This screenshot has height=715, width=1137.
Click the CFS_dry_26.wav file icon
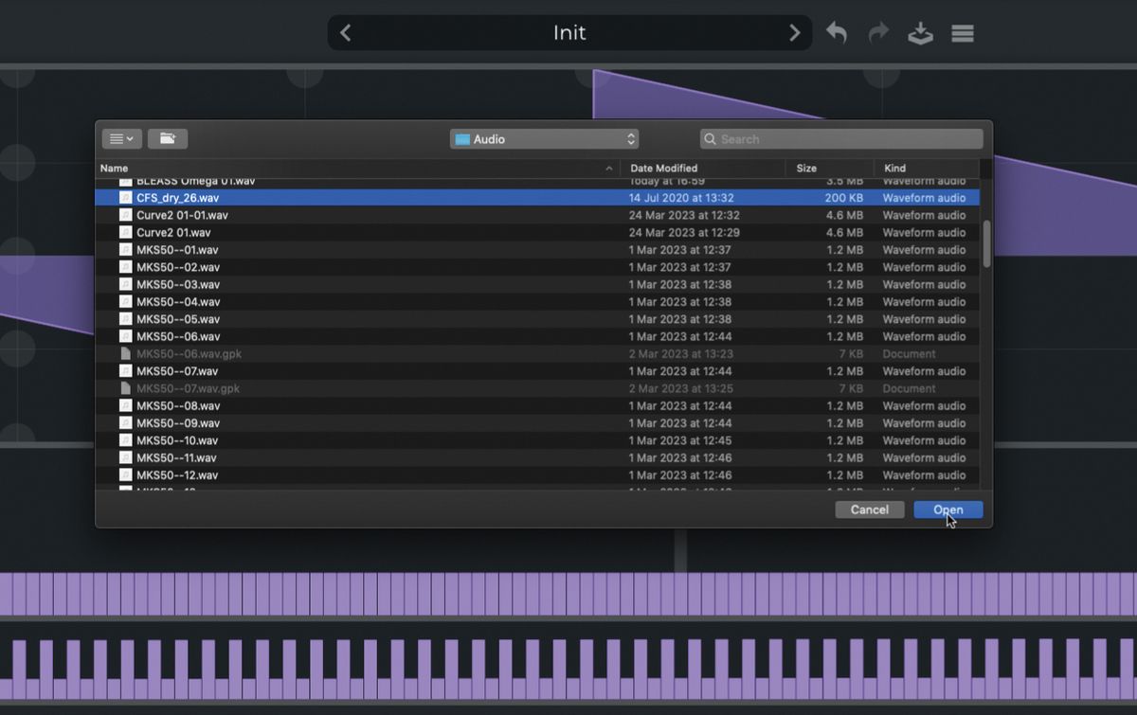pos(125,198)
